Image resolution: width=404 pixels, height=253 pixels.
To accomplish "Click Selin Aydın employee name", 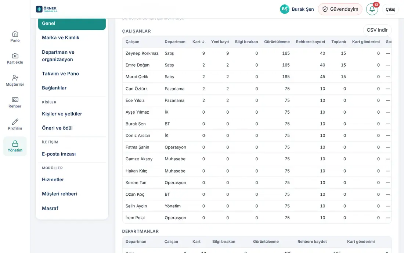I will [136, 206].
